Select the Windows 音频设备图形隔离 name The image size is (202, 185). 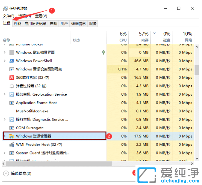pos(39,69)
